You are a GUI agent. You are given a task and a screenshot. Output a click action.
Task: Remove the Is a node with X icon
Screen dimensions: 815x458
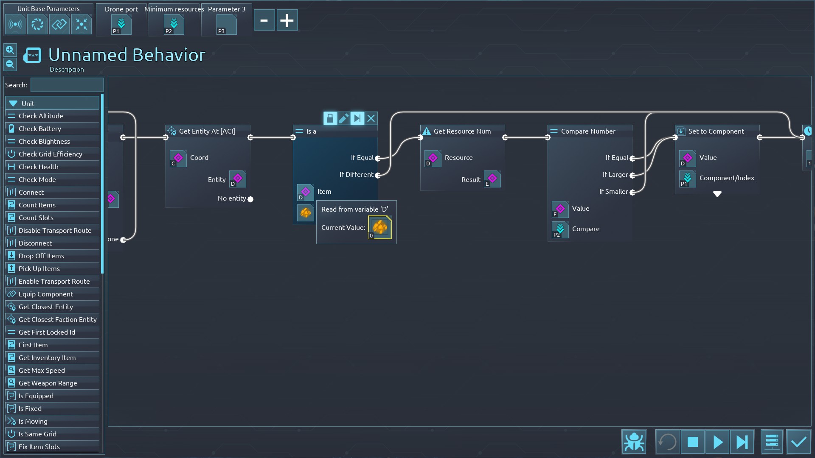point(371,118)
